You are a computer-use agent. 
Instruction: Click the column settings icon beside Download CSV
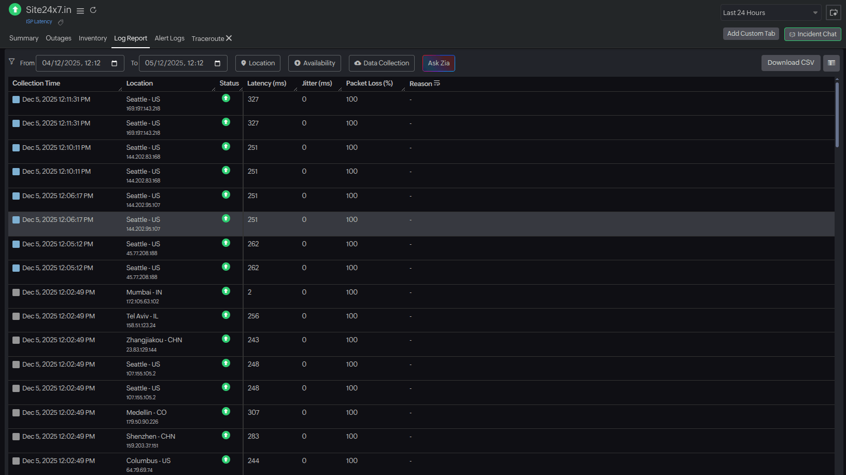pos(831,63)
